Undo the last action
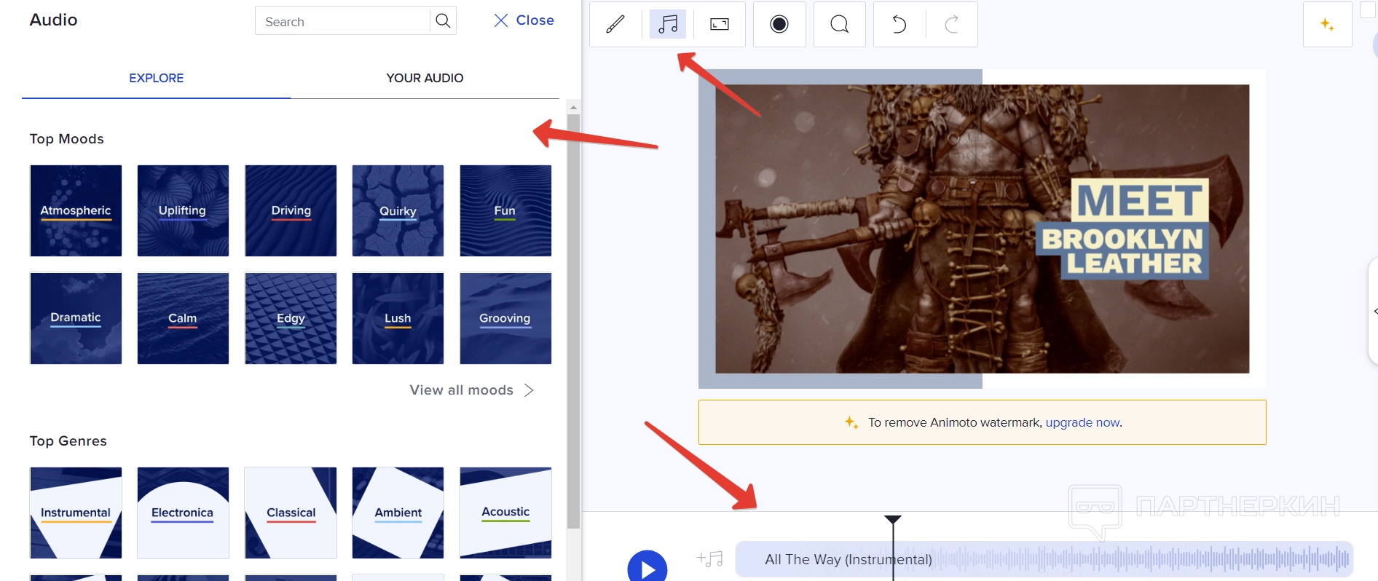1378x581 pixels. (x=899, y=24)
